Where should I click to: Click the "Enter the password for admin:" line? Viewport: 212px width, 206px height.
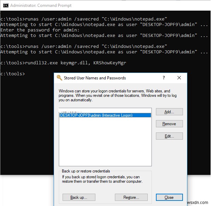40,30
